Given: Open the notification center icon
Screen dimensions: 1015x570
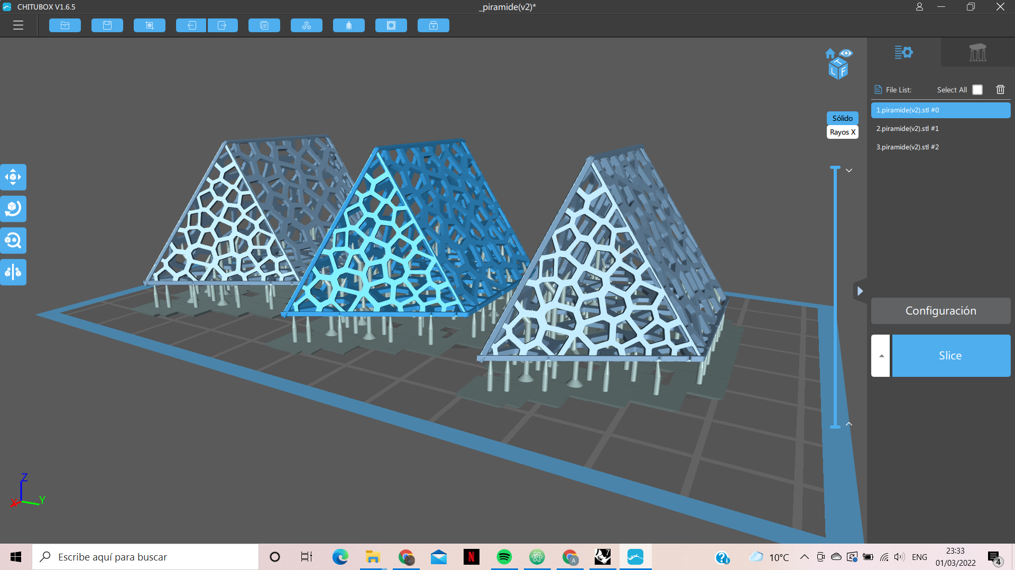Looking at the screenshot, I should click(994, 557).
